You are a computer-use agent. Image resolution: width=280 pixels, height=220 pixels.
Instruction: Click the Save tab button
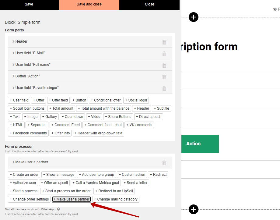coord(29,4)
